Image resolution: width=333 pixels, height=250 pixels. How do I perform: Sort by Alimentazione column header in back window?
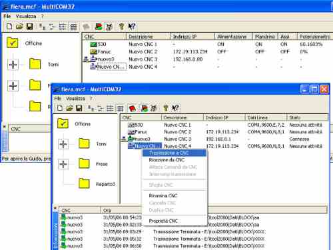[234, 37]
